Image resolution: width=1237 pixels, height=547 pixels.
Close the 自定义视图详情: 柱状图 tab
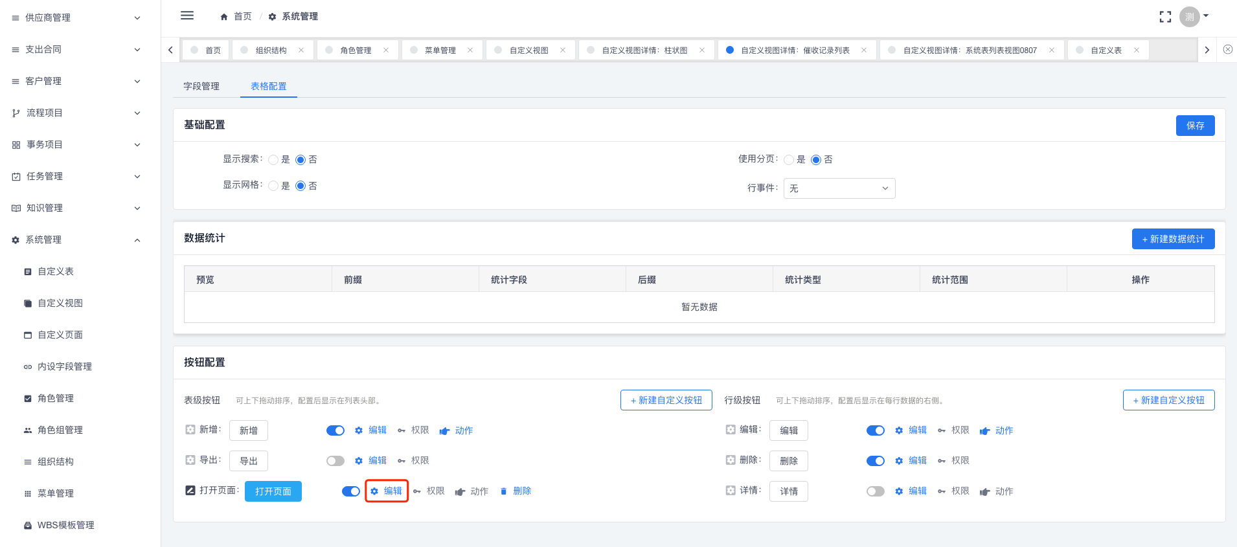[x=702, y=50]
